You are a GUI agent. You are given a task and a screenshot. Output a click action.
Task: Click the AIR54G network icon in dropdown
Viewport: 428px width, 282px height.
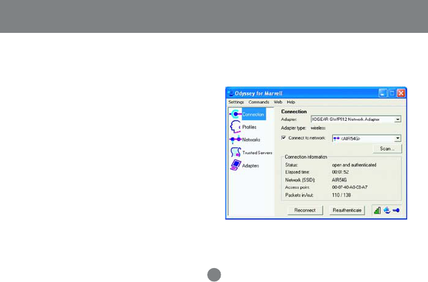pos(337,138)
